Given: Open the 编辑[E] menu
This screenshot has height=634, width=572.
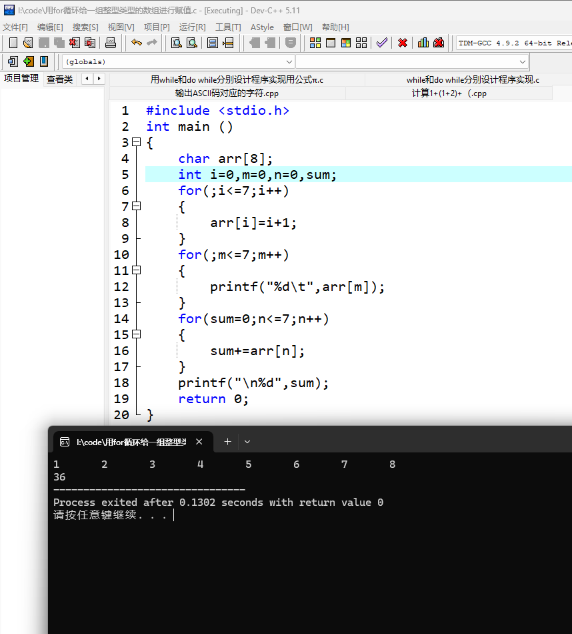Looking at the screenshot, I should point(50,27).
